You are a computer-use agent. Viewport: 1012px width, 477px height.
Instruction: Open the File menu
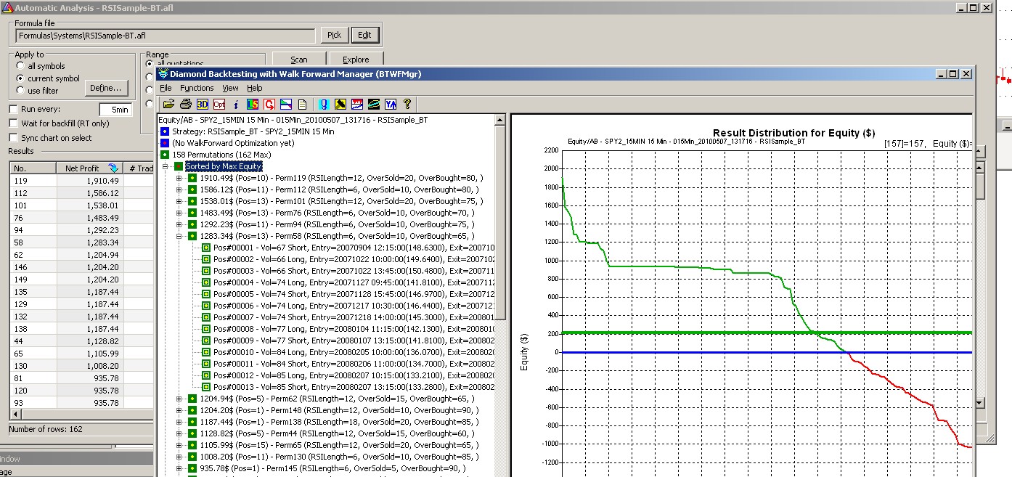click(166, 88)
